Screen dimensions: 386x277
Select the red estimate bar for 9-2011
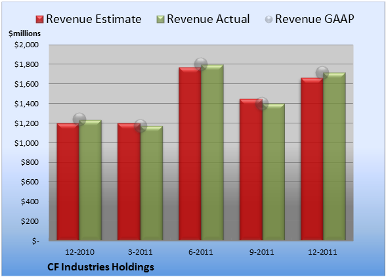point(251,169)
